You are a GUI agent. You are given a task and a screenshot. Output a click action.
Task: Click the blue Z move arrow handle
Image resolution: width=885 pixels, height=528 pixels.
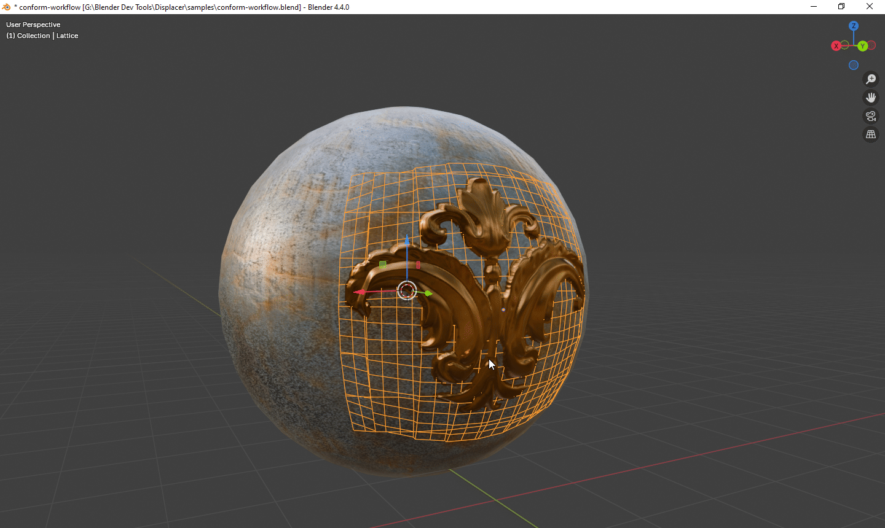[407, 241]
